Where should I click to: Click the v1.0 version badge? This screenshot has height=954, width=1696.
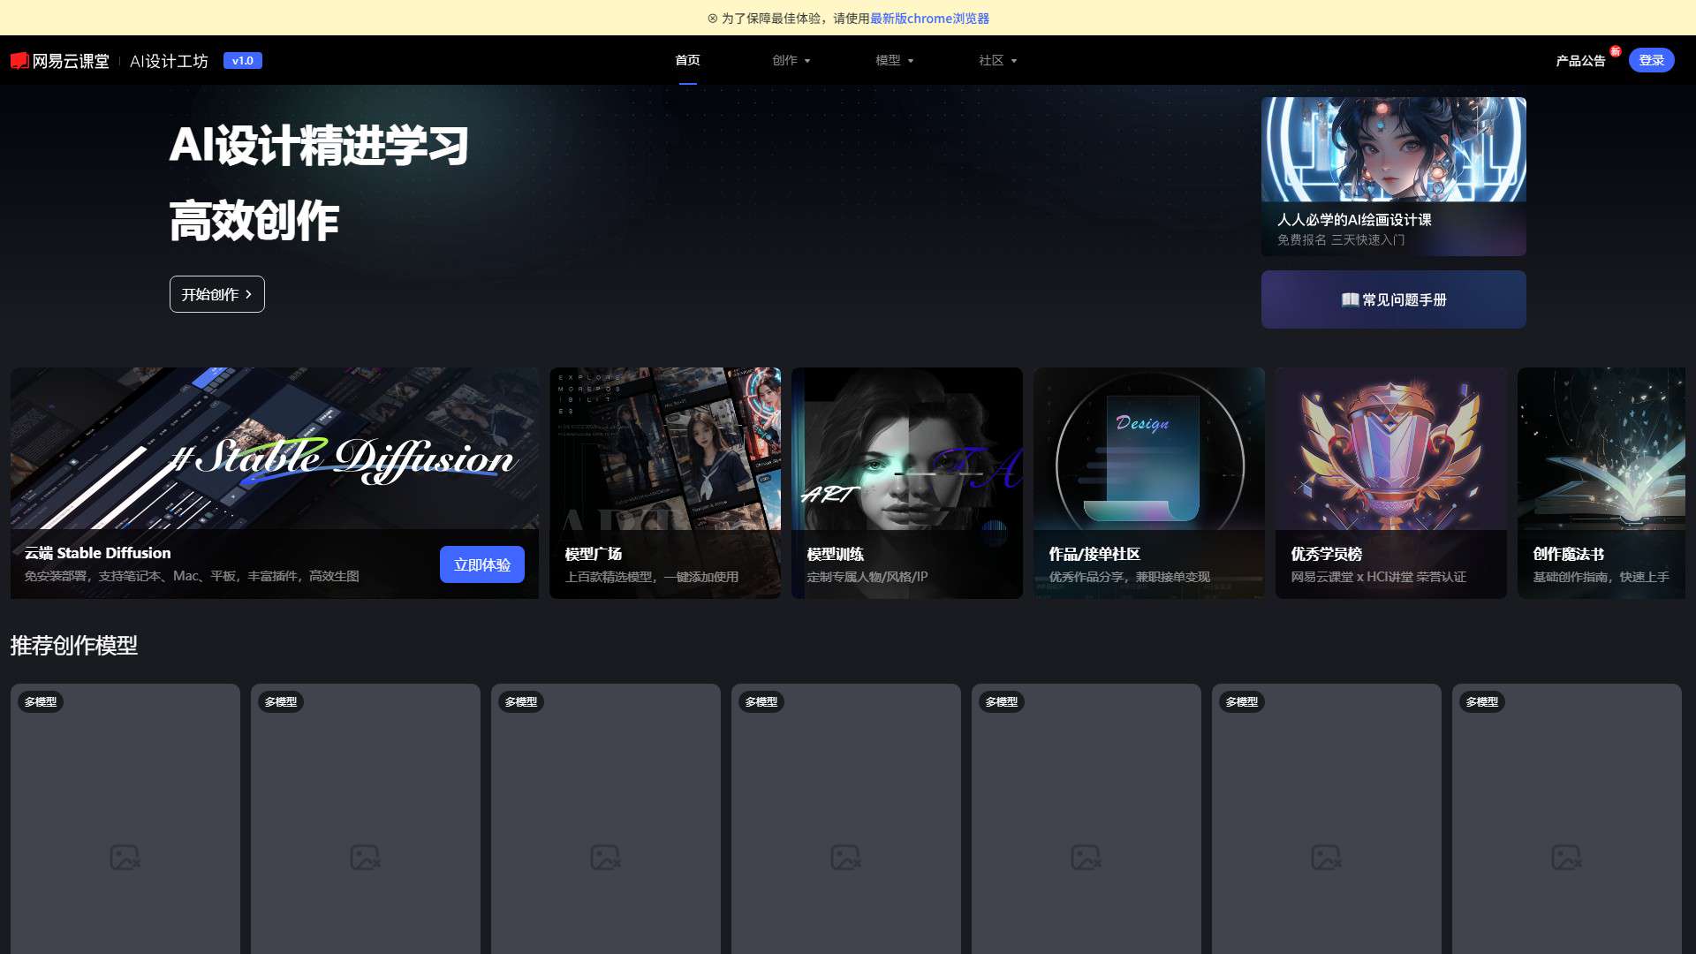tap(242, 61)
